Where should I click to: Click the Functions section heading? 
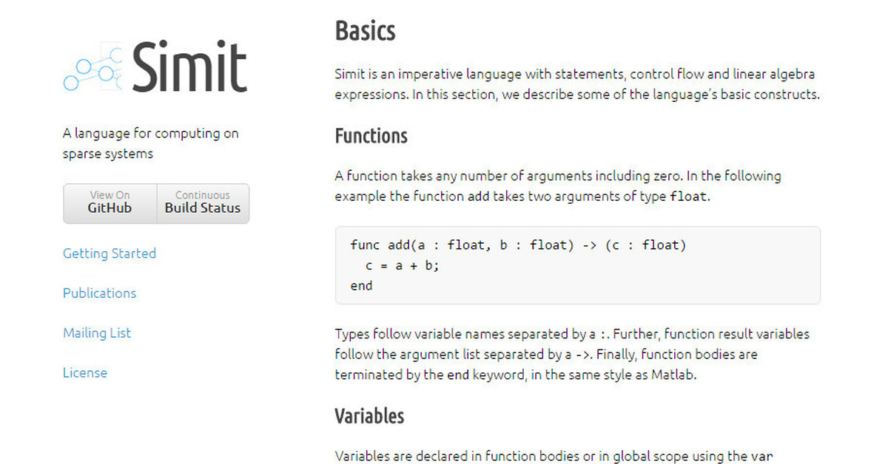coord(371,136)
